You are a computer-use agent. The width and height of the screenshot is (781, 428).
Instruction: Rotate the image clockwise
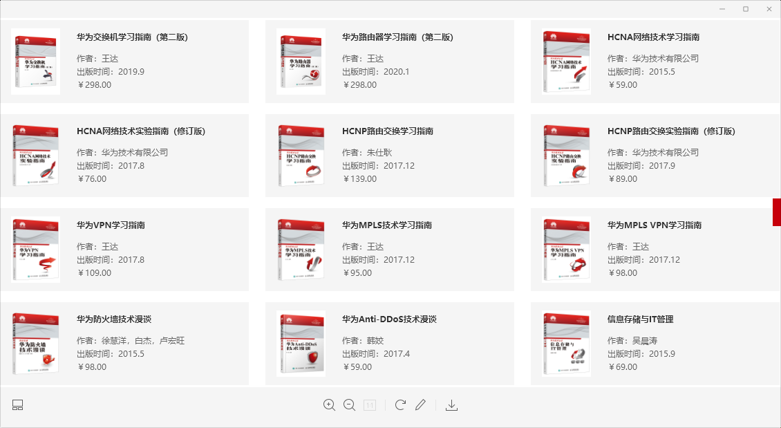pos(400,405)
